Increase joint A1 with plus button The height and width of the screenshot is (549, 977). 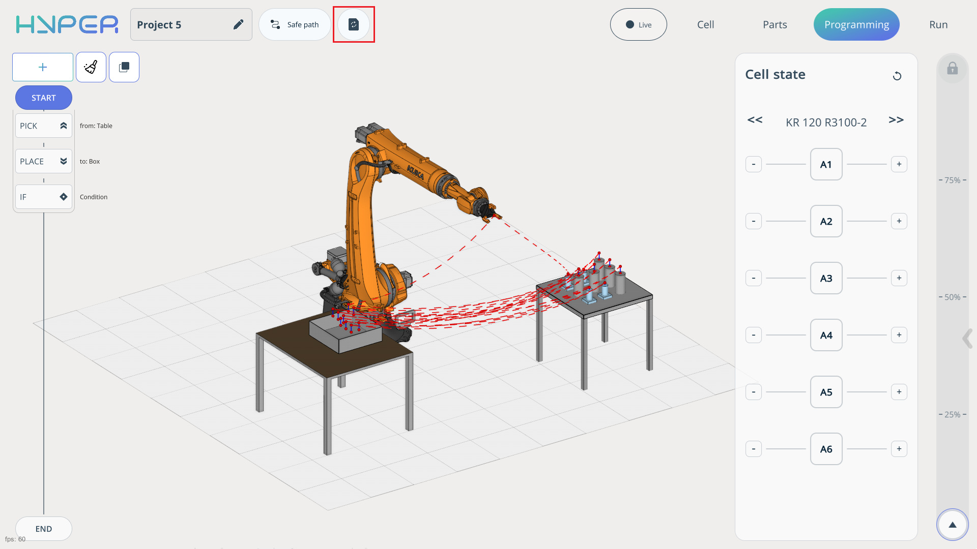[x=899, y=164]
